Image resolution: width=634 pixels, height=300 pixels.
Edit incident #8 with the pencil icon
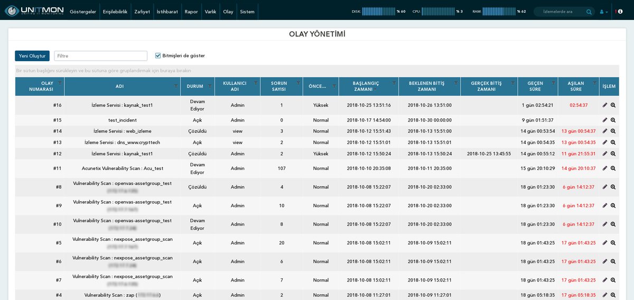(605, 187)
